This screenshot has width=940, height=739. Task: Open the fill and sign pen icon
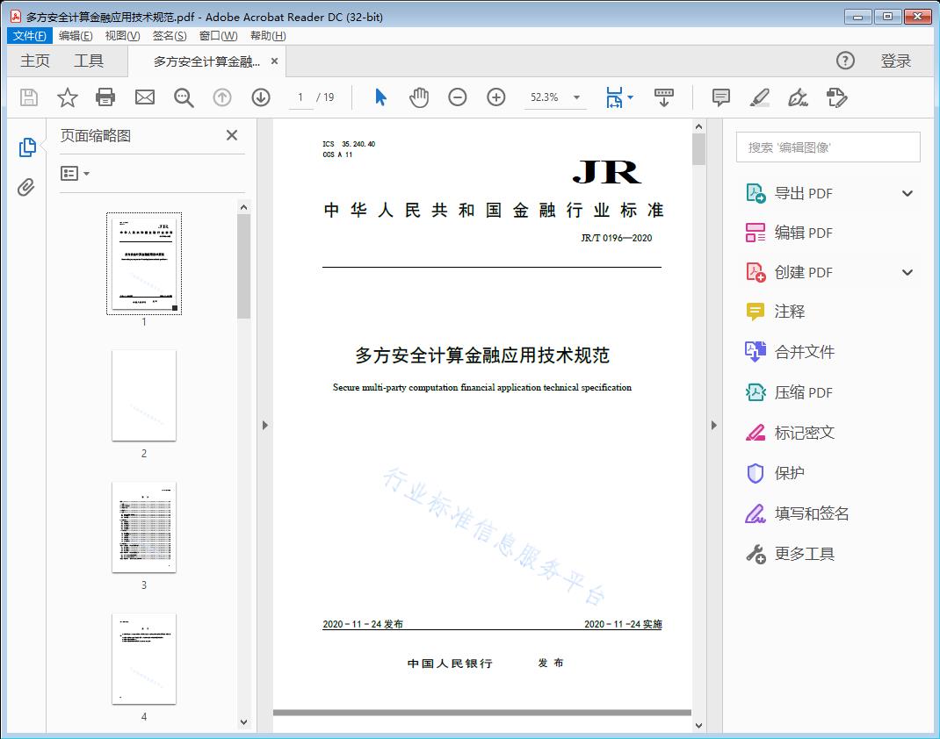[798, 97]
